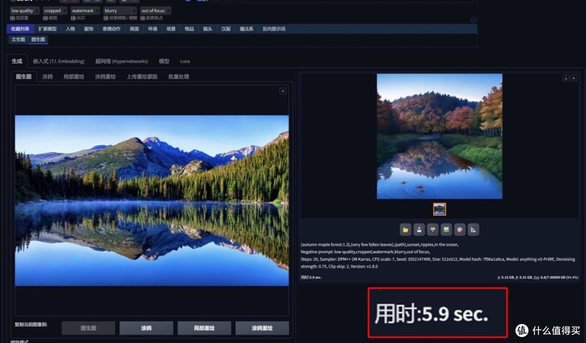
Task: Click the 'Negative prompt: low quality' info line
Action: 366,252
